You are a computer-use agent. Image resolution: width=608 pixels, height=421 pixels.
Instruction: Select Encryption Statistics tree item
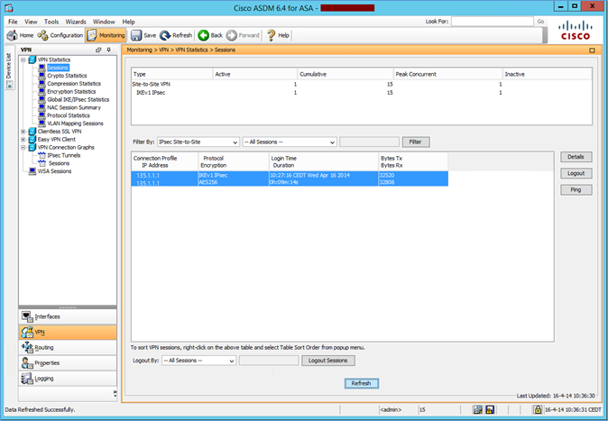pyautogui.click(x=71, y=91)
